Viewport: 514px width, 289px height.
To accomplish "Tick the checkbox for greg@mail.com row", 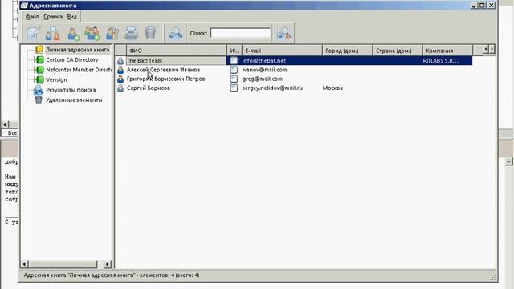I will click(x=234, y=79).
